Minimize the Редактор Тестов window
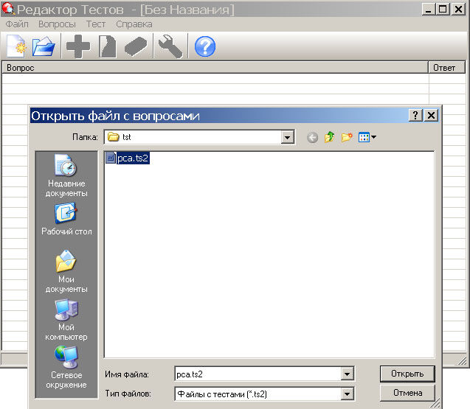Image resolution: width=470 pixels, height=409 pixels. [x=429, y=9]
